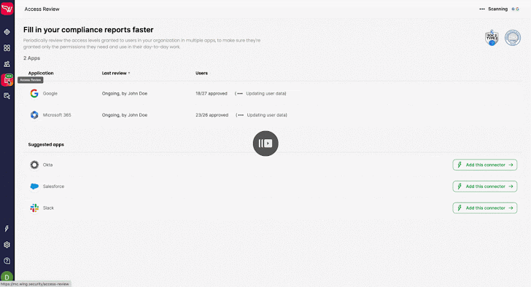Open the settings gear sidebar icon

coord(7,245)
